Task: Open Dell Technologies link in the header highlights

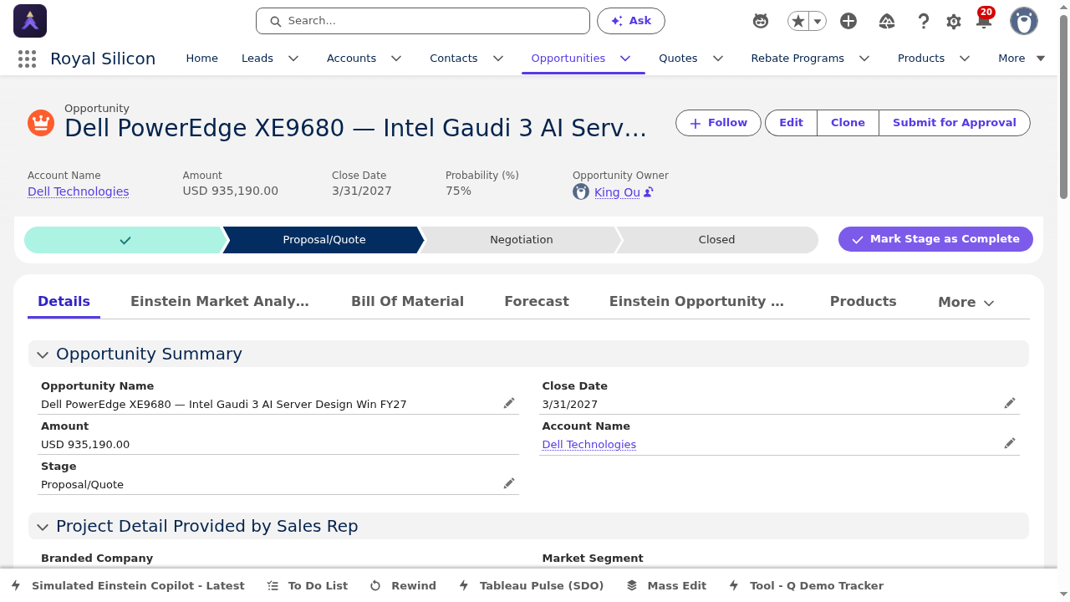Action: (x=79, y=191)
